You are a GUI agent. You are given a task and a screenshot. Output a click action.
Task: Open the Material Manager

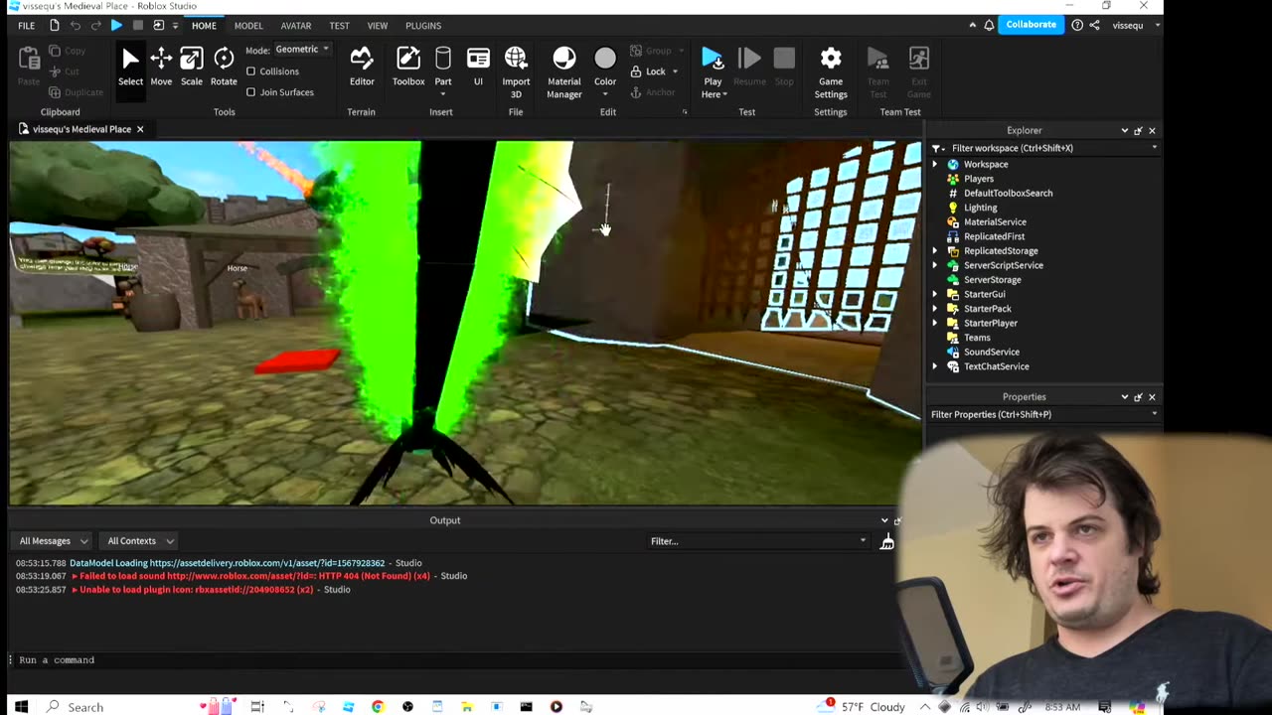tap(564, 72)
